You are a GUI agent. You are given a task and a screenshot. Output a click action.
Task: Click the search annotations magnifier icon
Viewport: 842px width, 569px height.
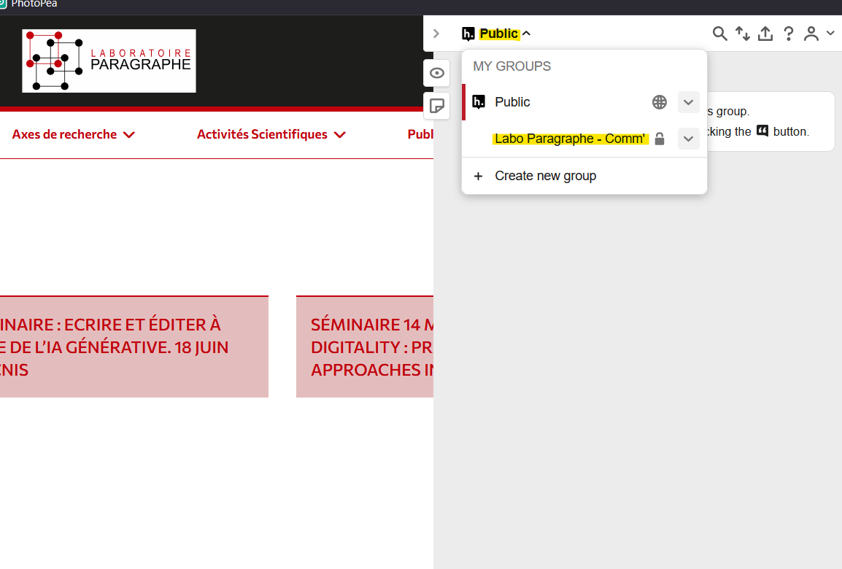pos(719,34)
